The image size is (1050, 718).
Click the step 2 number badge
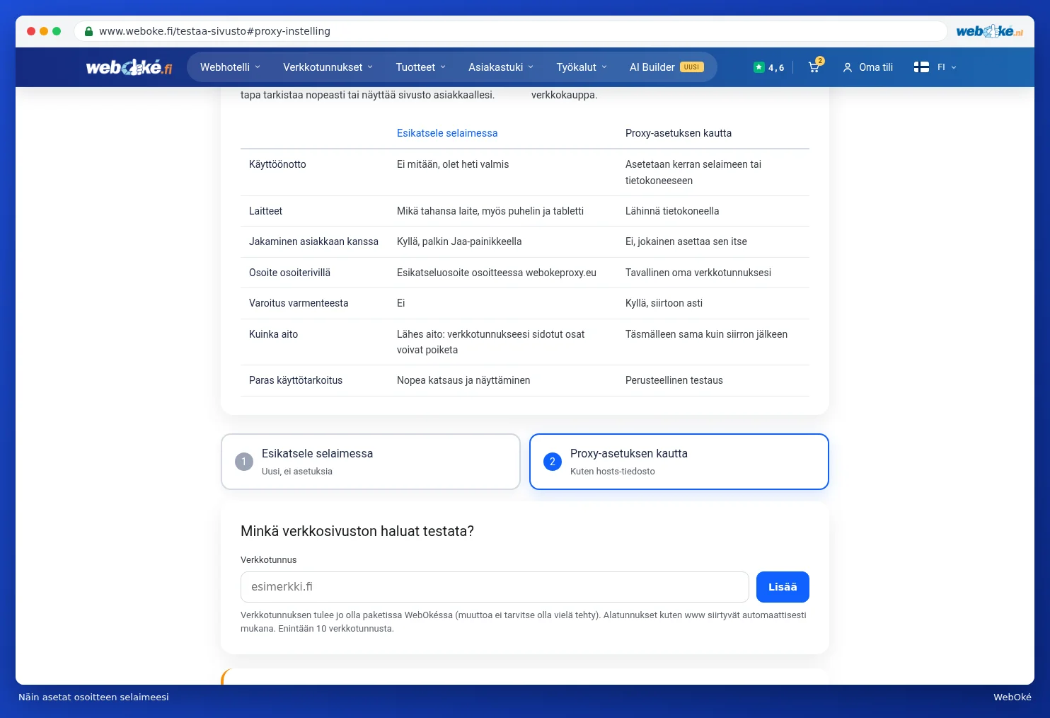[x=553, y=462]
